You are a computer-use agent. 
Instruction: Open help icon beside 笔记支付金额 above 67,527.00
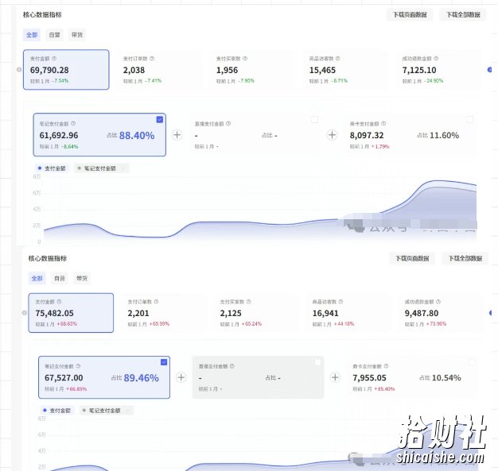78,366
